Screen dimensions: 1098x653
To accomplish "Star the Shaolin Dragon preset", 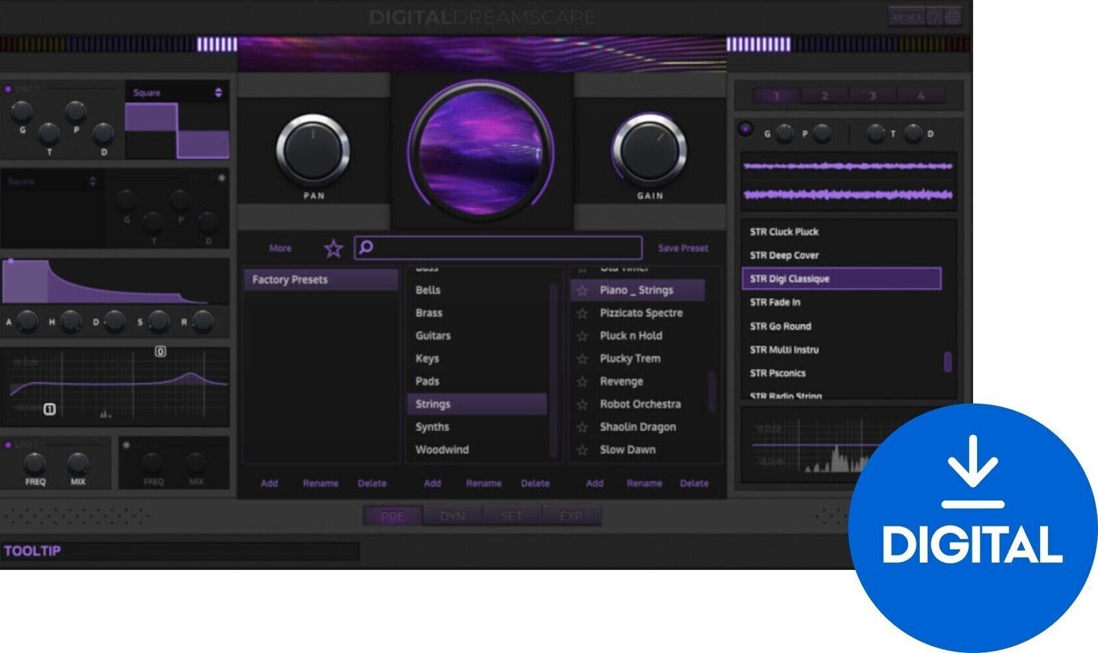I will (x=581, y=427).
